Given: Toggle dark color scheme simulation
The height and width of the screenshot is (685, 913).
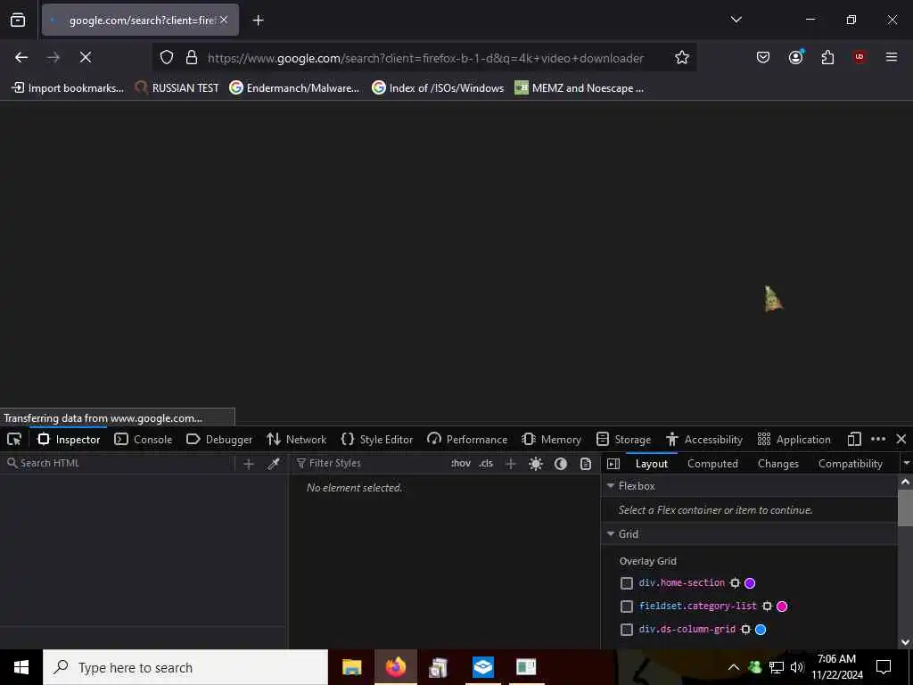Looking at the screenshot, I should click(x=561, y=464).
